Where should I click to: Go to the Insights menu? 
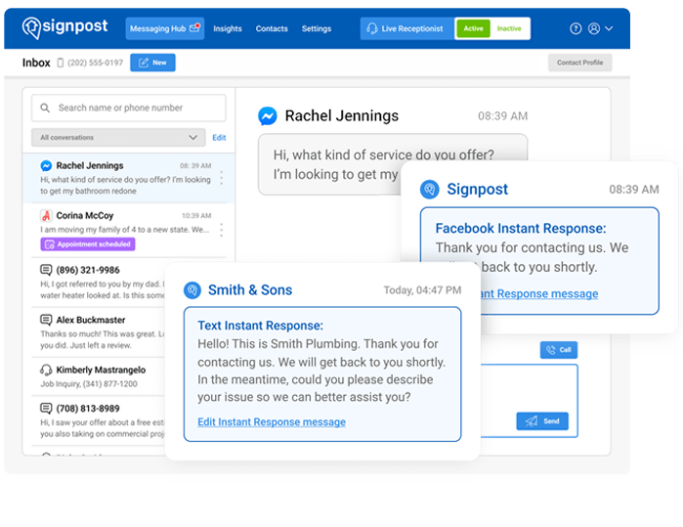click(228, 29)
